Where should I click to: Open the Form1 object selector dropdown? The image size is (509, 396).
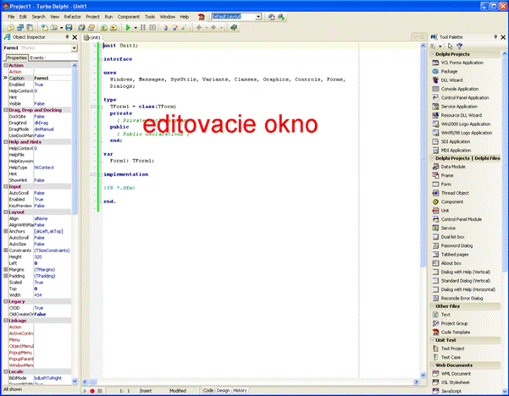click(75, 48)
